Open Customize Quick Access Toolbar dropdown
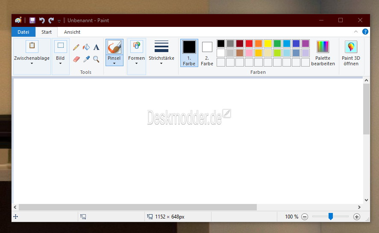379x233 pixels. (59, 21)
